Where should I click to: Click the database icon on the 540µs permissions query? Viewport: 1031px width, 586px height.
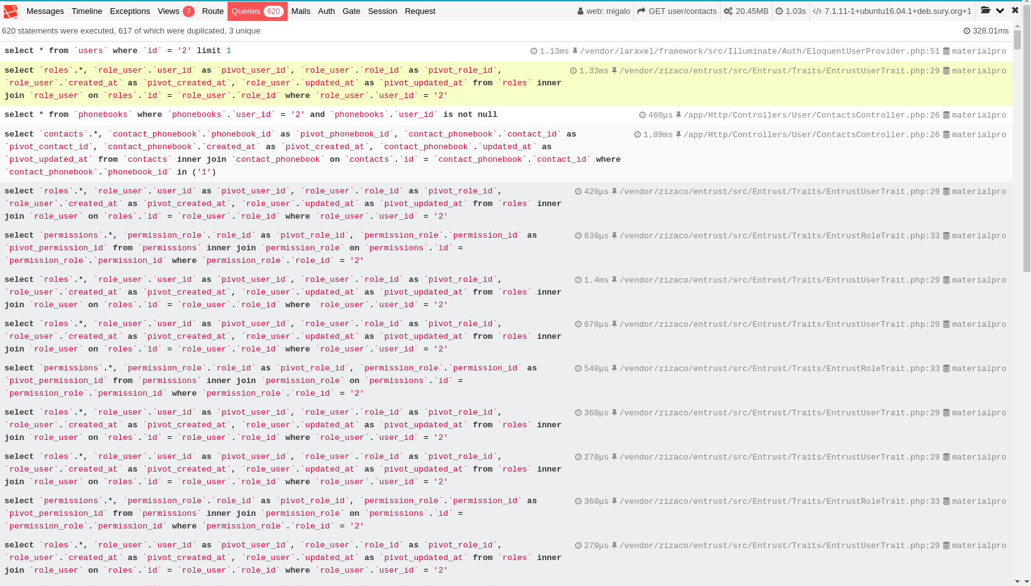pyautogui.click(x=946, y=369)
